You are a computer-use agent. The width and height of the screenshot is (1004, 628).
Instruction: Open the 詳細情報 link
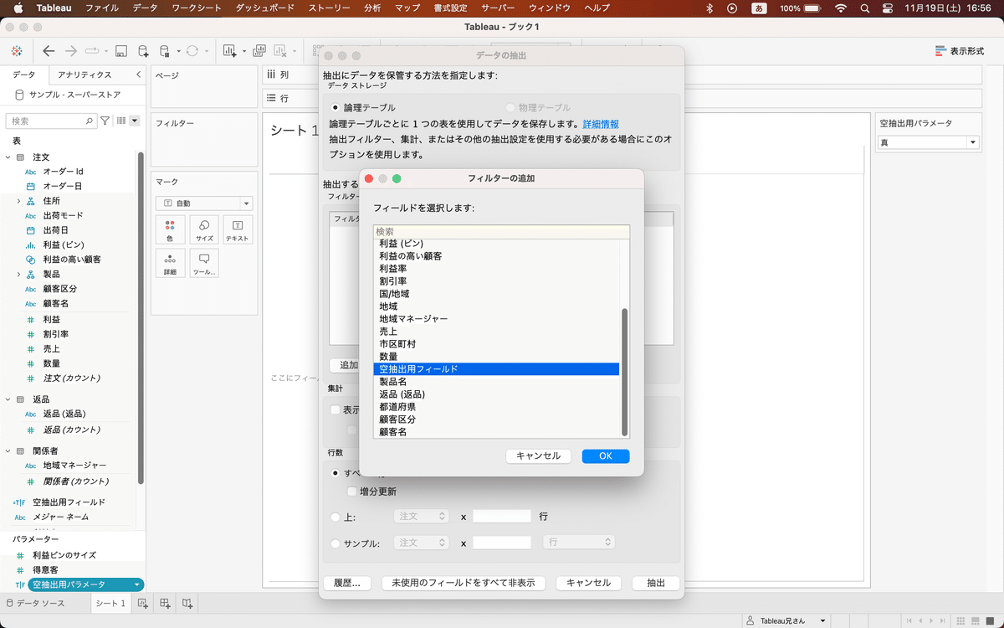point(601,123)
